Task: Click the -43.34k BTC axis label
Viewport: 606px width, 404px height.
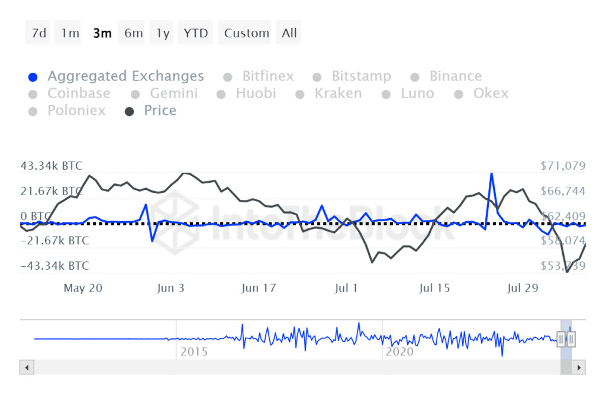Action: [x=55, y=266]
